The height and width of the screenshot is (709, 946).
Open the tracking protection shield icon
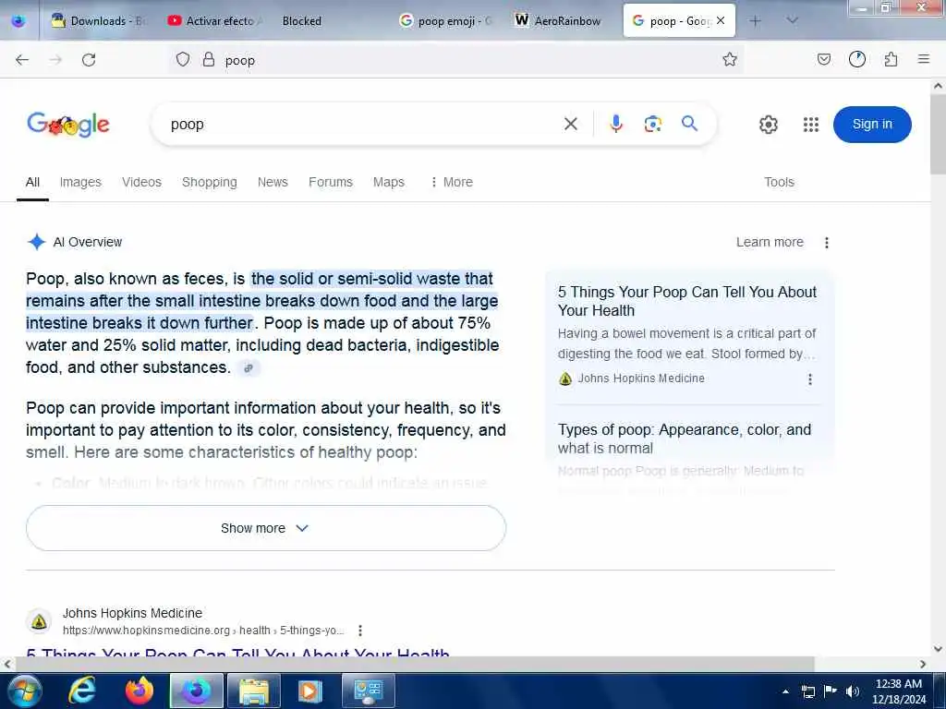[x=183, y=60]
